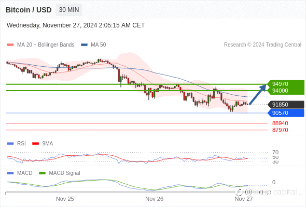The height and width of the screenshot is (207, 306).
Task: Click the RSI blue legend swatch
Action: 10,144
